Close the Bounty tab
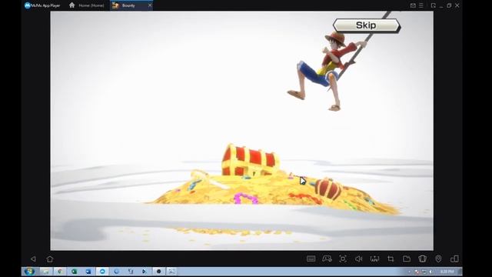 [150, 5]
